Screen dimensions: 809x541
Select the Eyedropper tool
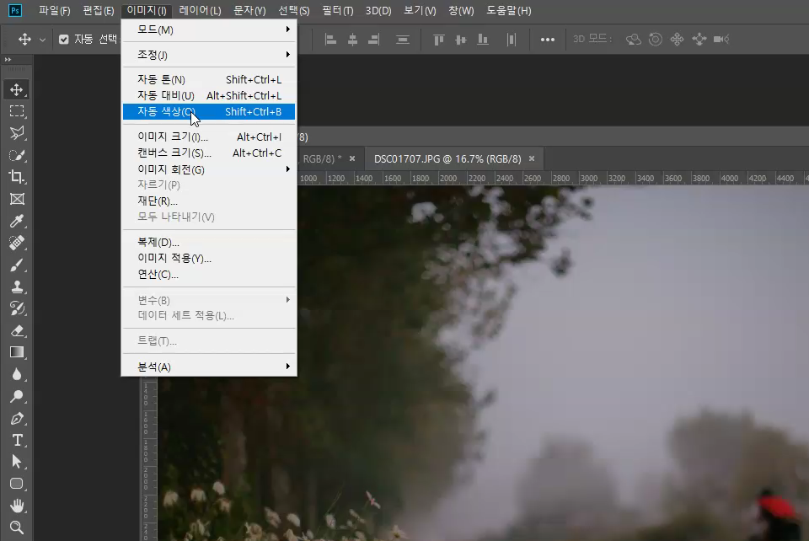pos(17,221)
